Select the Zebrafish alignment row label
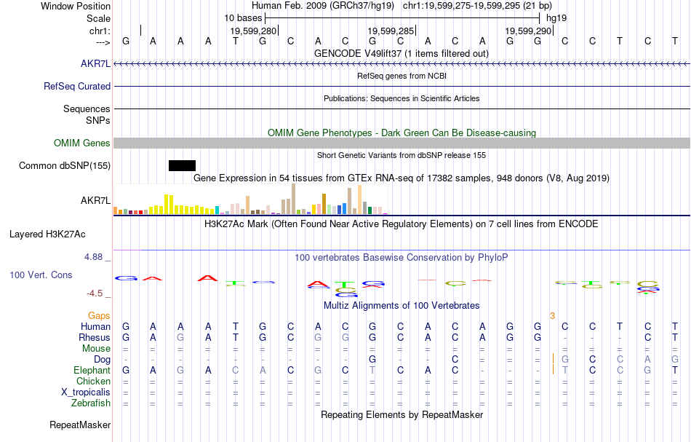 91,403
